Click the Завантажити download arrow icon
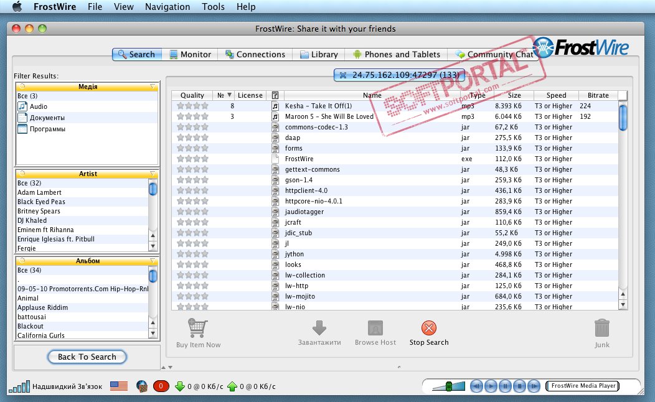The image size is (655, 402). pos(319,328)
